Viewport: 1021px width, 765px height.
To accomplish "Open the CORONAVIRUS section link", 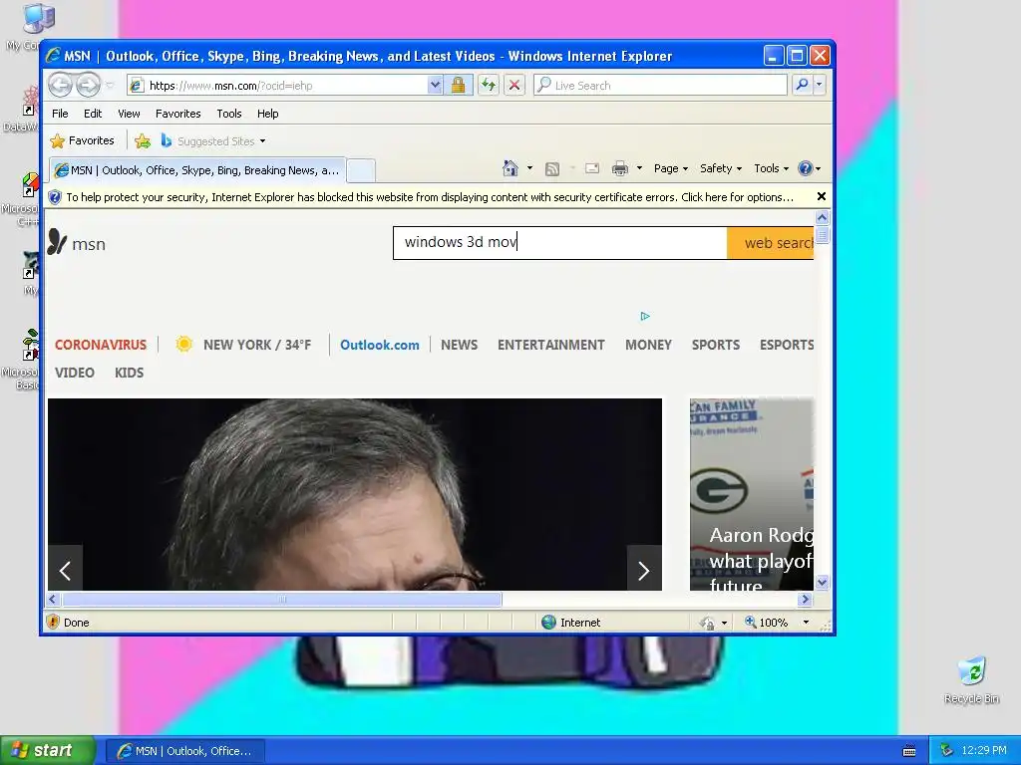I will pyautogui.click(x=101, y=345).
